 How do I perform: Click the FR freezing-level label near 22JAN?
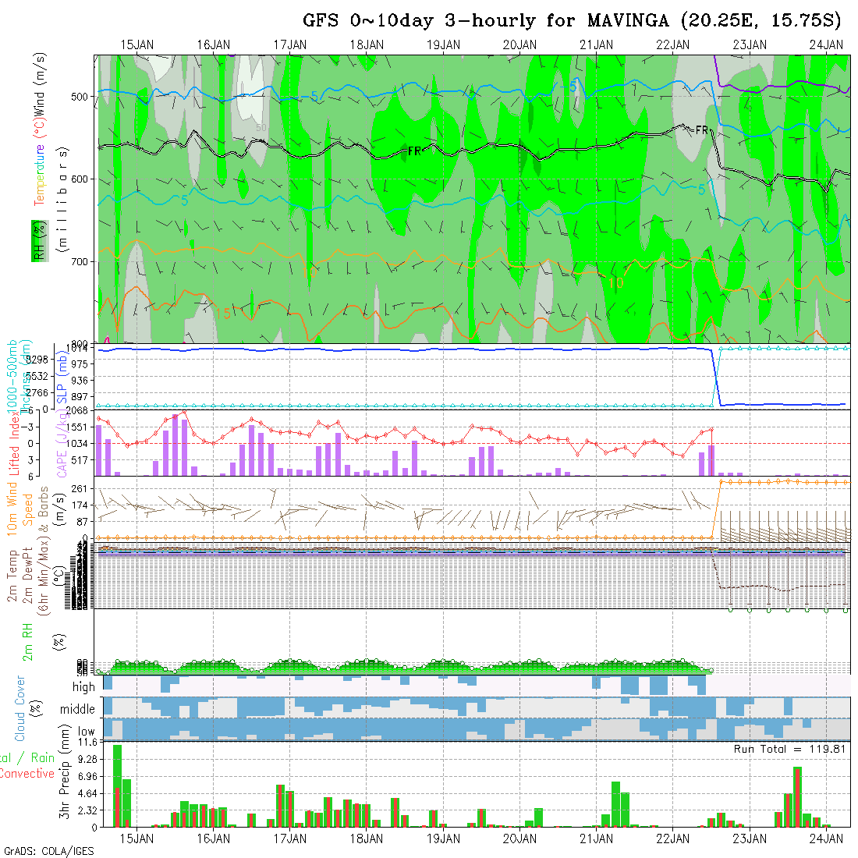point(703,130)
